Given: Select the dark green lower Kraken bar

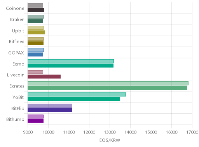Looking at the screenshot, I should [35, 21].
